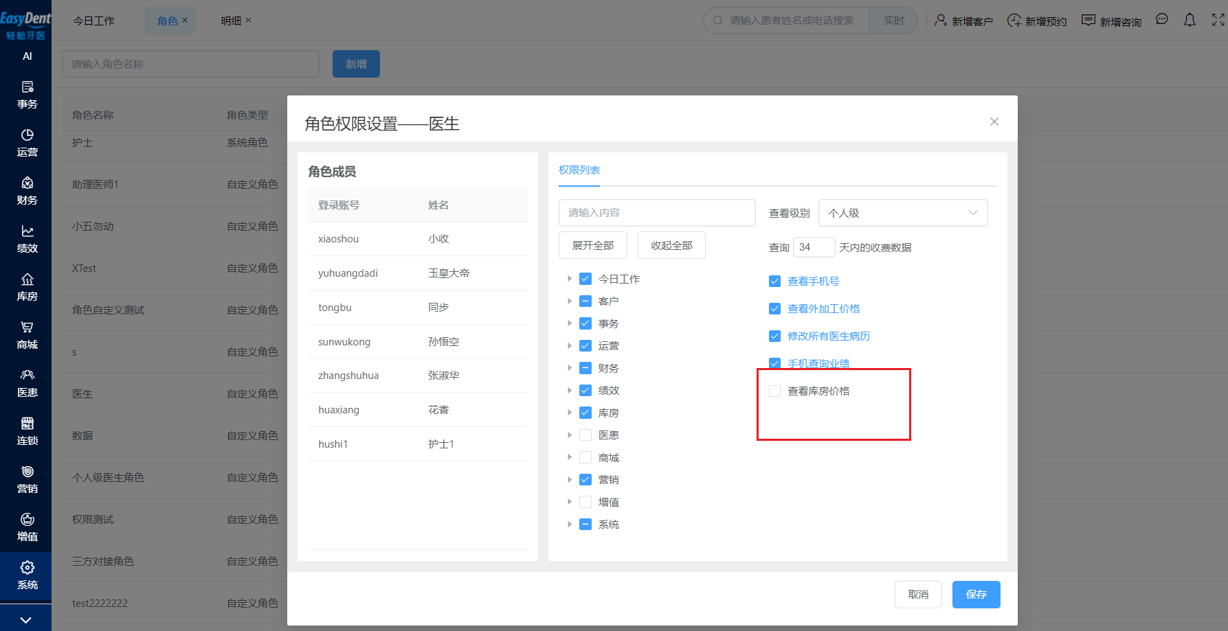Click 展开全部 button
Screen dimensions: 1228x631
pos(593,245)
